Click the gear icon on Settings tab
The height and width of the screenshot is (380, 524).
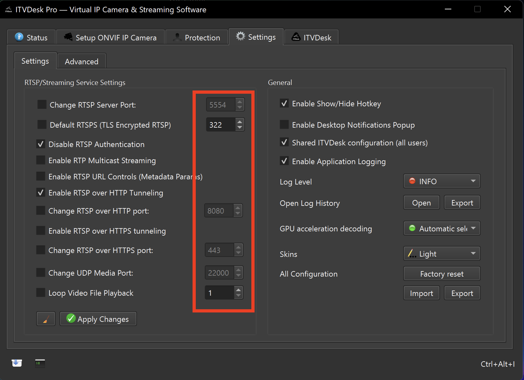tap(240, 37)
